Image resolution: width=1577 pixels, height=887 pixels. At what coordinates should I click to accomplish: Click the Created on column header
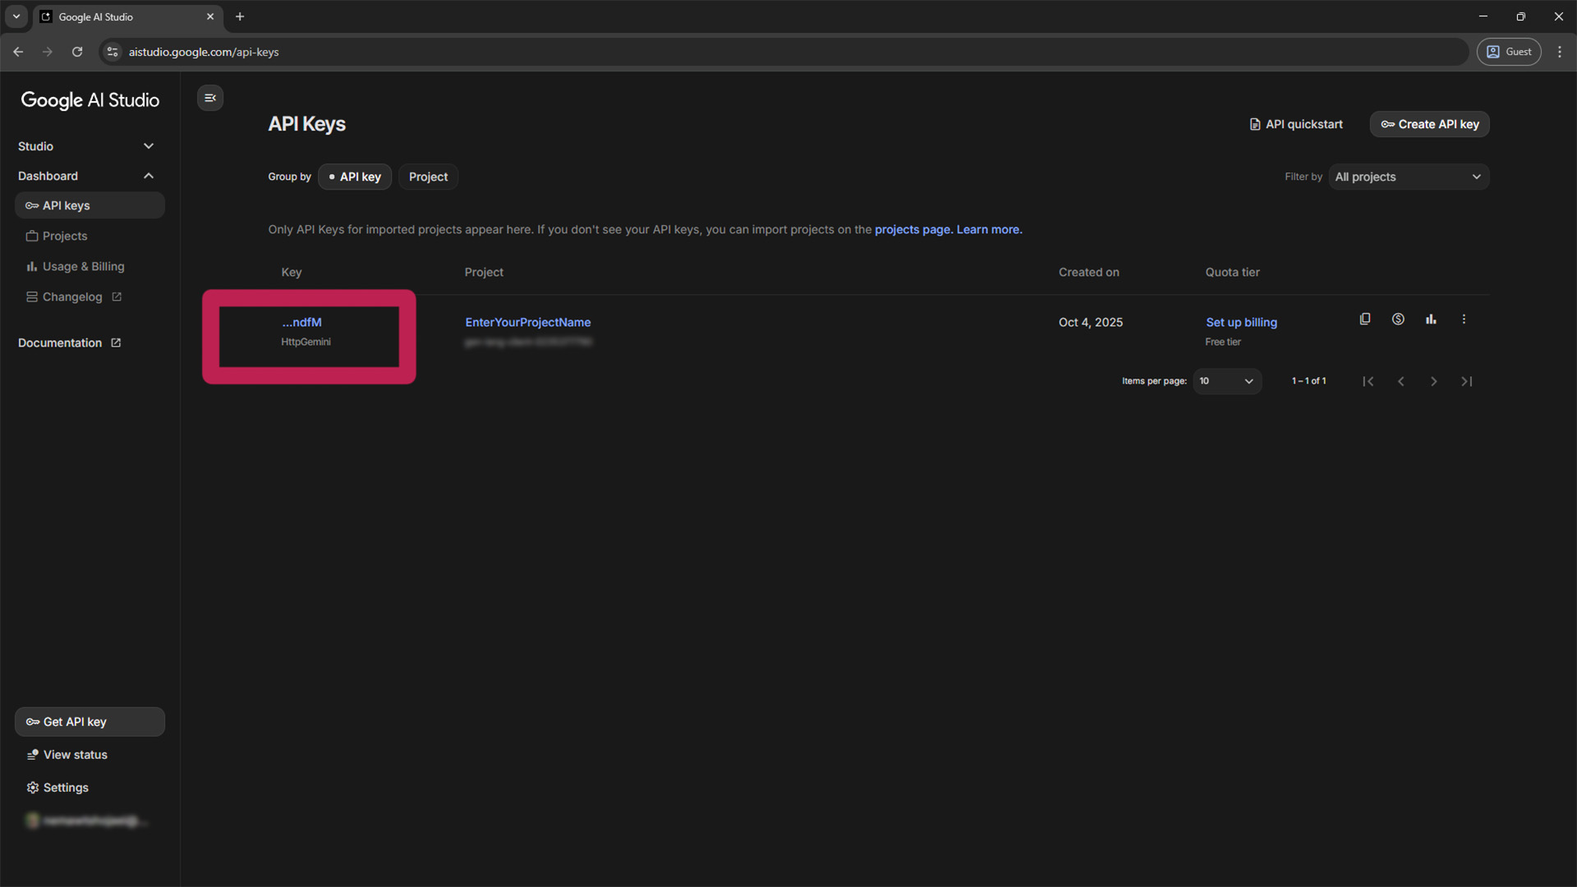coord(1088,272)
